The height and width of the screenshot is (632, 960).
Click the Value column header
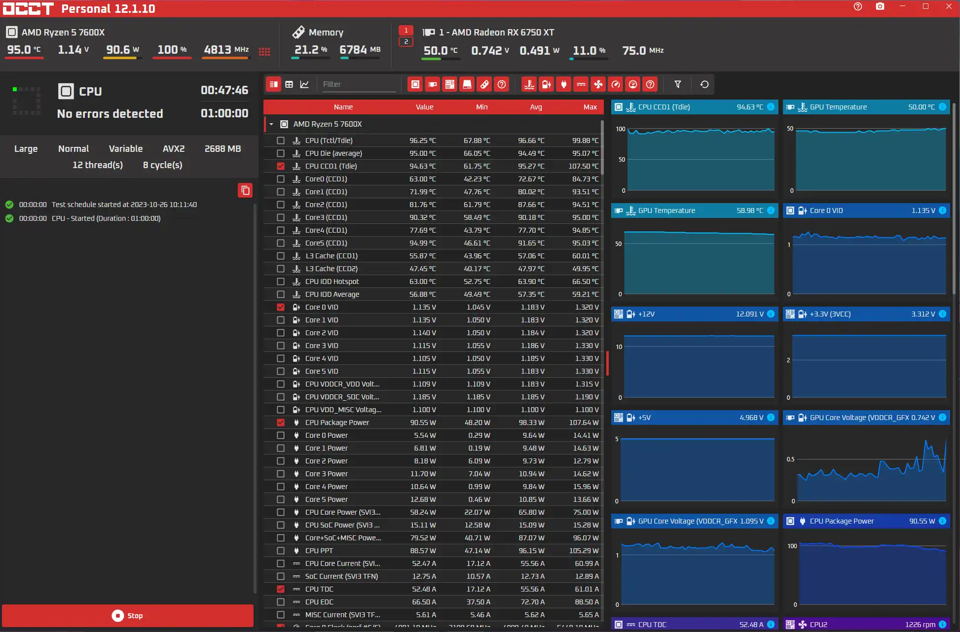424,107
